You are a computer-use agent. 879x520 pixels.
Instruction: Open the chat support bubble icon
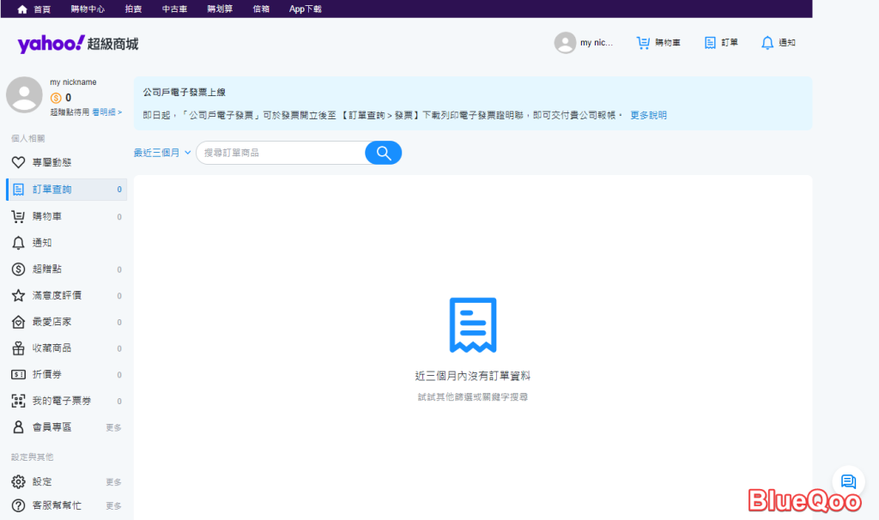point(848,481)
